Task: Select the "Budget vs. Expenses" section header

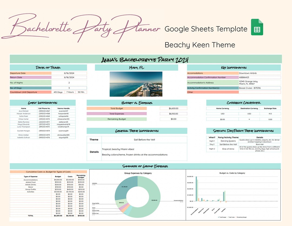Action: click(137, 103)
